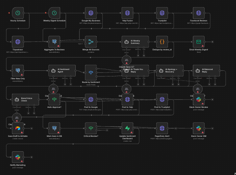Add Memory sub-node to AI Sentiment Agent
The width and height of the screenshot is (236, 175).
pos(65,84)
